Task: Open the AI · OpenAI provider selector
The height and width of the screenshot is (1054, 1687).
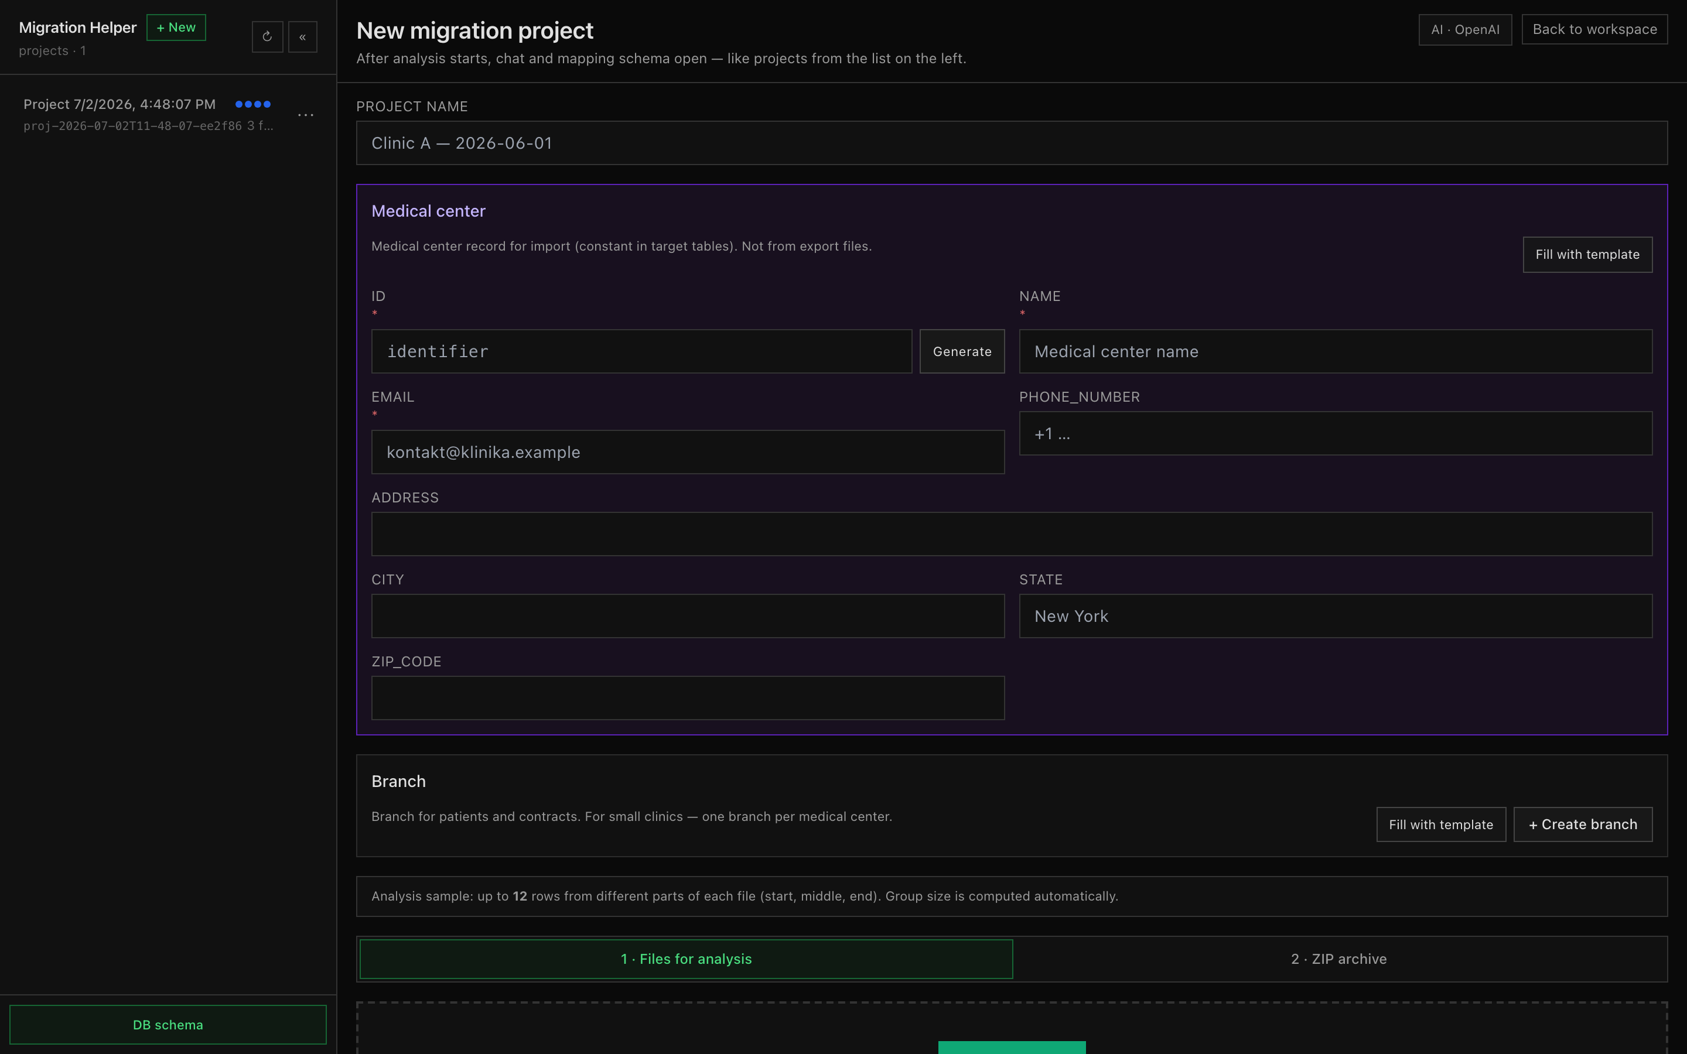Action: point(1466,29)
